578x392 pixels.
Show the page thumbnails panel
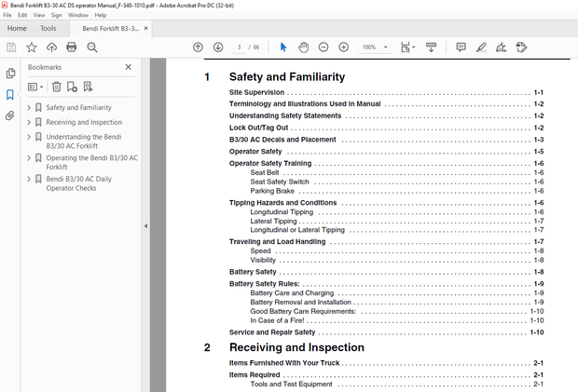tap(10, 74)
